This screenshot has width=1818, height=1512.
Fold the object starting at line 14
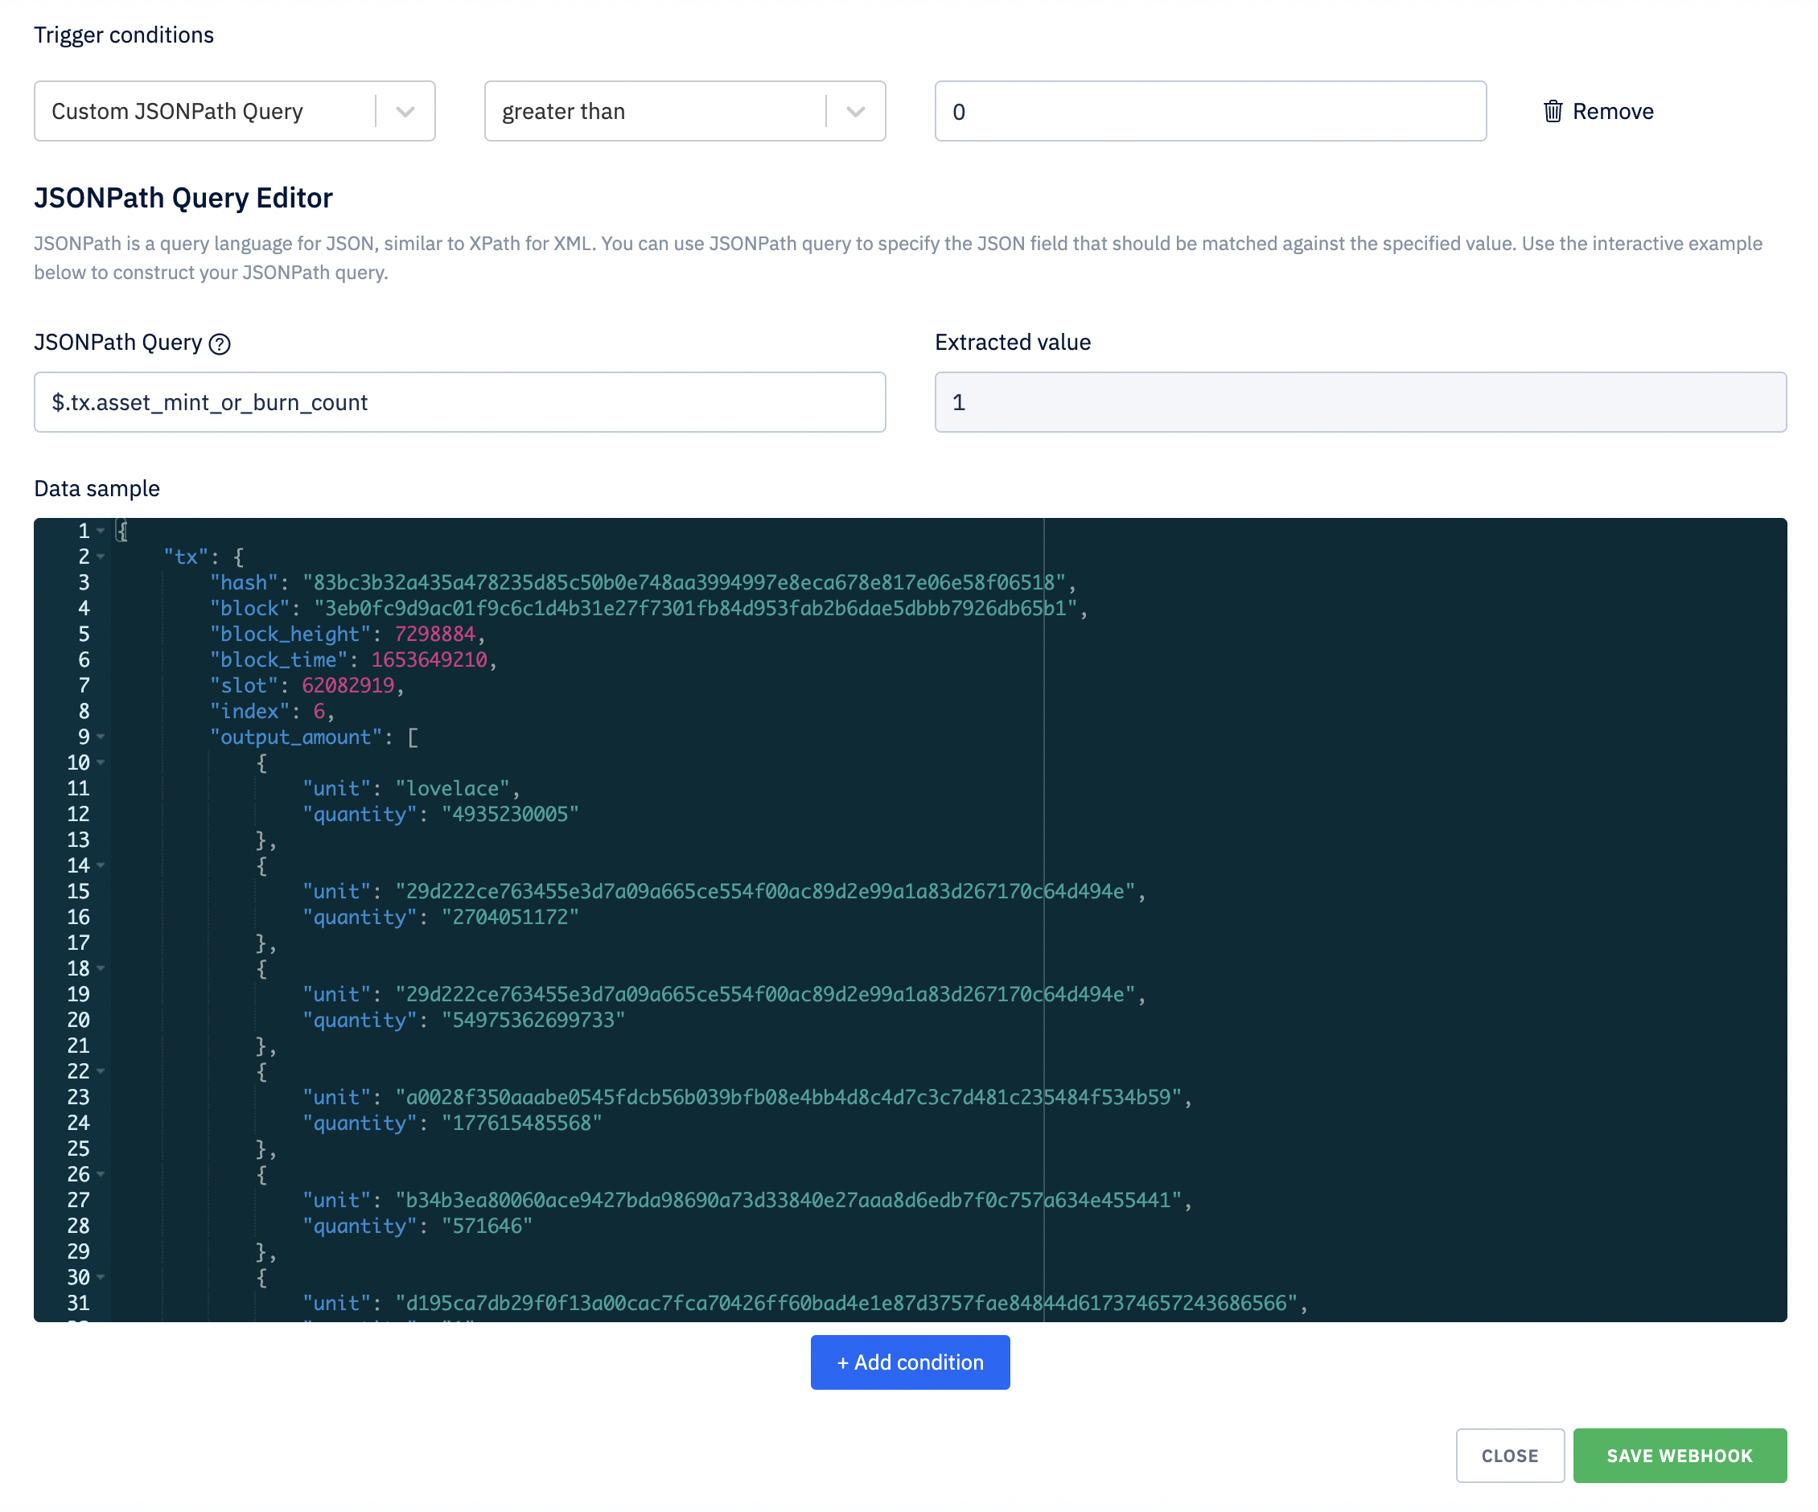coord(101,865)
